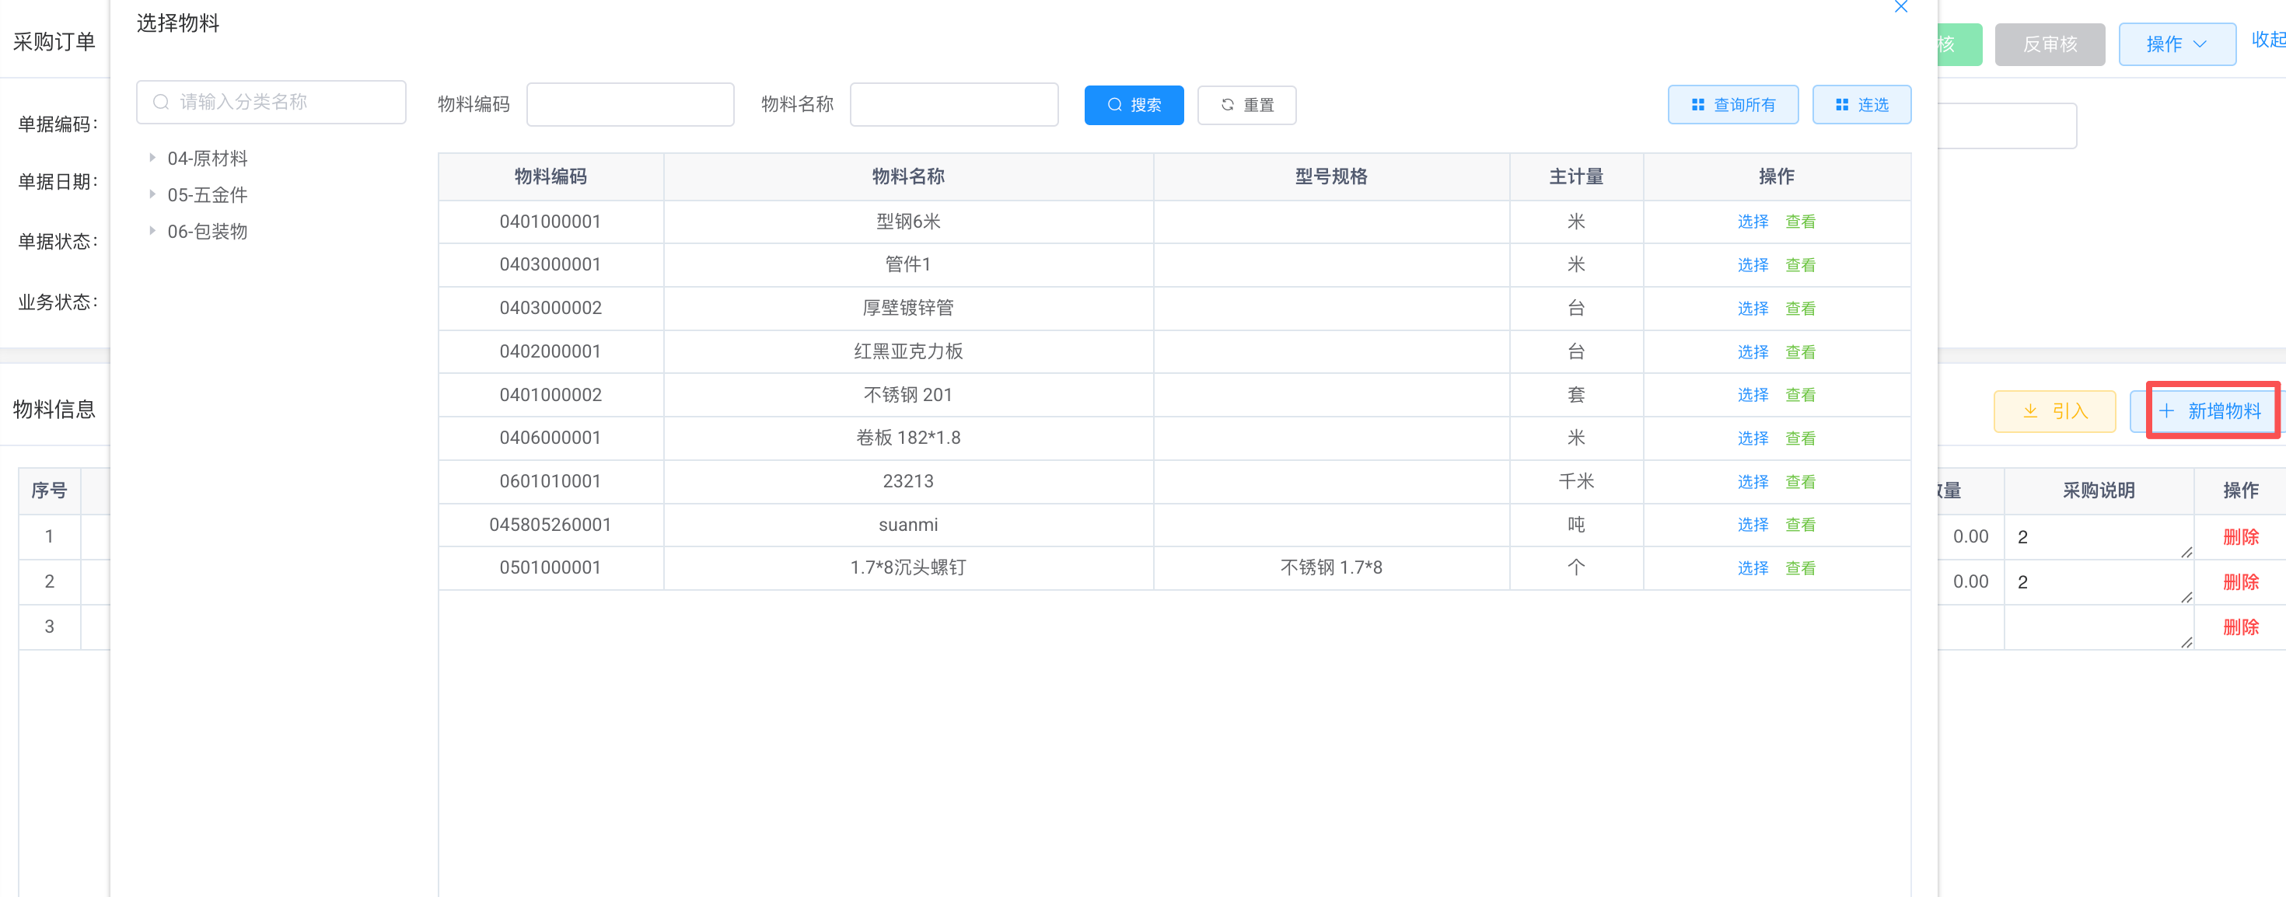Click the 连选 multi-select button
This screenshot has width=2286, height=897.
tap(1861, 105)
